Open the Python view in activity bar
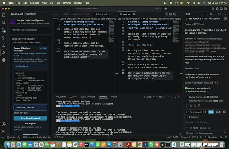The image size is (229, 149). click(4, 60)
